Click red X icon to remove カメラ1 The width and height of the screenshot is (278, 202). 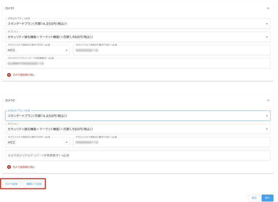click(x=9, y=75)
